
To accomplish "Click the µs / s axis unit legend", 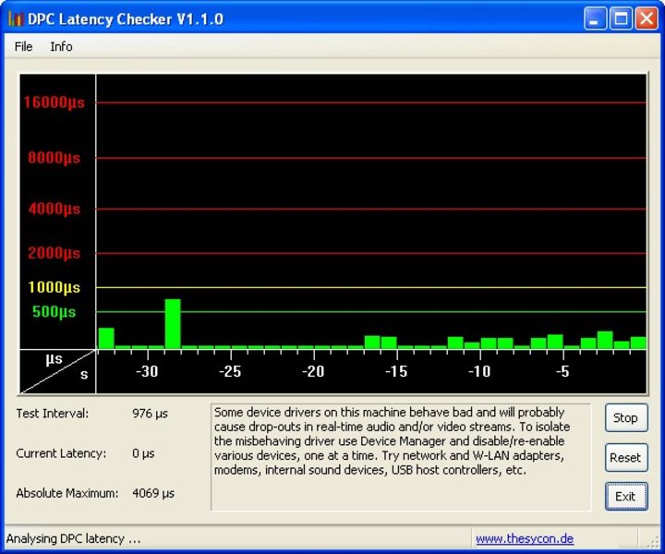I will (x=57, y=372).
